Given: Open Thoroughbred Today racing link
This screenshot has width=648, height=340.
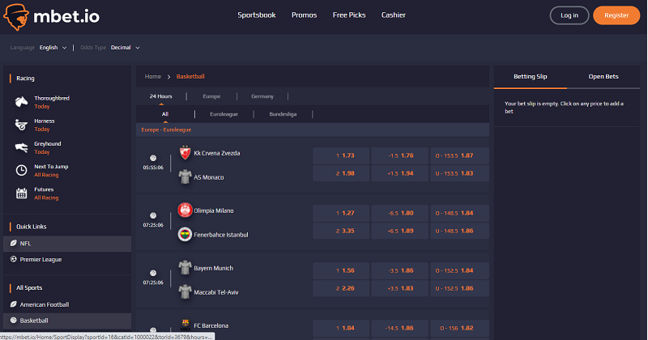Looking at the screenshot, I should [x=42, y=107].
